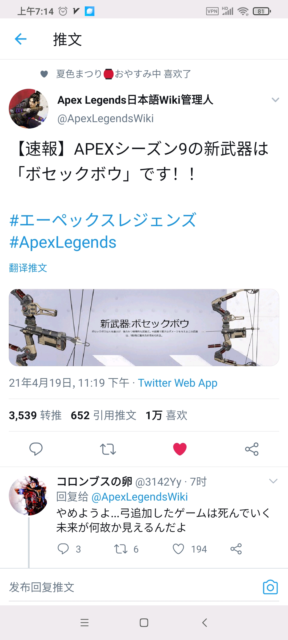Screen dimensions: 288x640
Task: Open Twitter Web App source link
Action: point(178,383)
